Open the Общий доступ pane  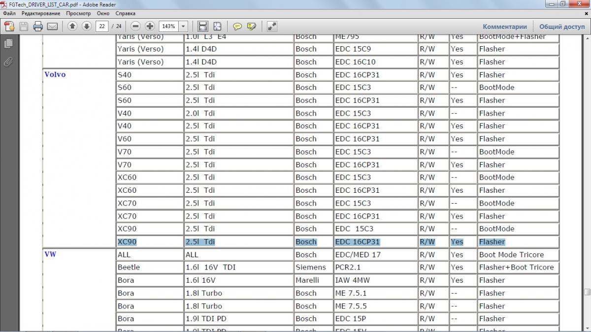tap(562, 27)
